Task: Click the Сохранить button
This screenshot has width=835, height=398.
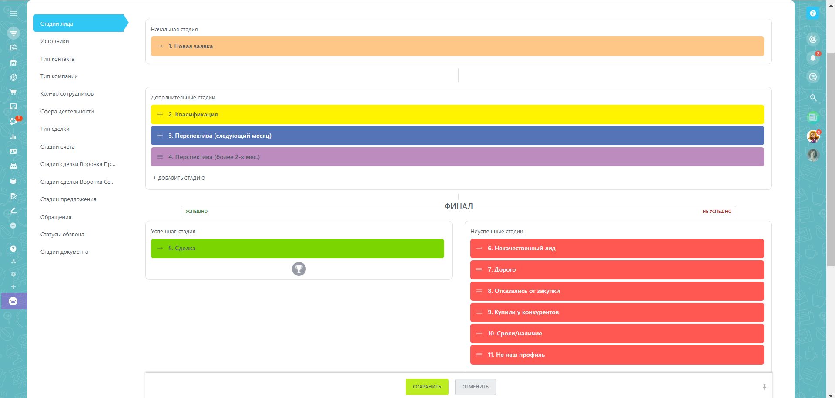Action: 427,387
